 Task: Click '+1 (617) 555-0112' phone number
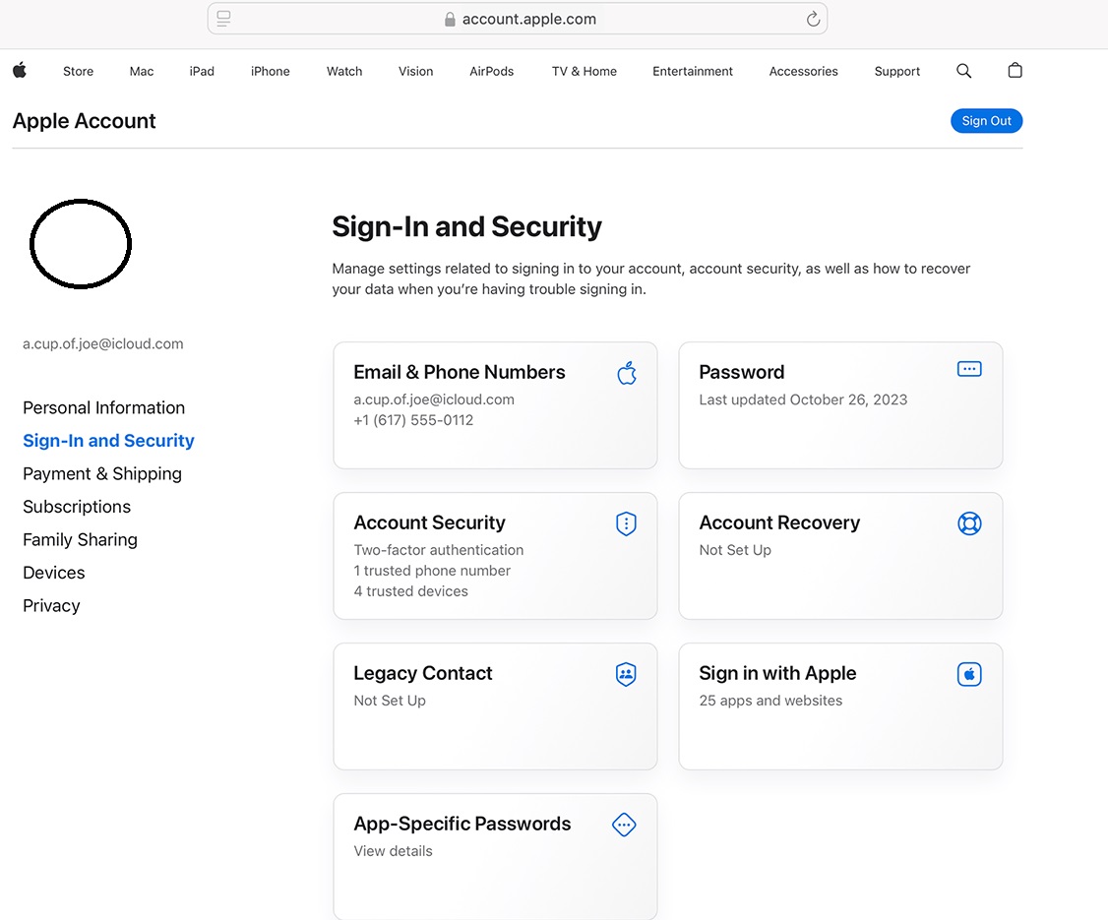413,420
